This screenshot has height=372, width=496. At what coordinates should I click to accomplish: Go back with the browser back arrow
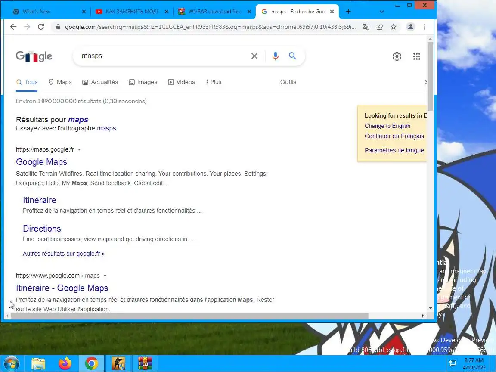(13, 27)
